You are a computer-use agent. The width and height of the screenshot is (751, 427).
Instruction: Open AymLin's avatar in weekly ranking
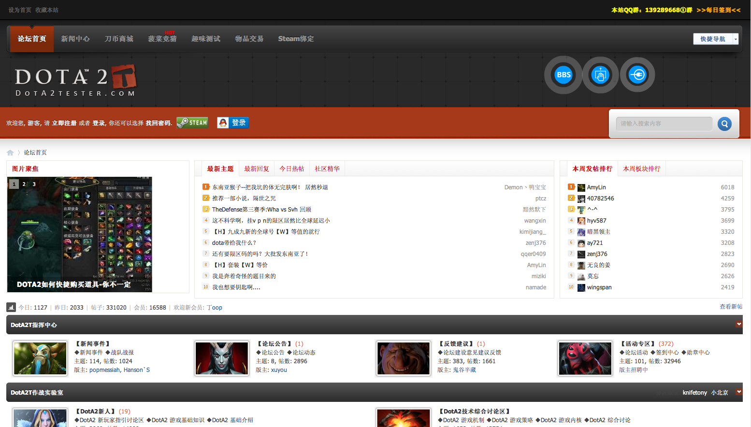[x=581, y=187]
